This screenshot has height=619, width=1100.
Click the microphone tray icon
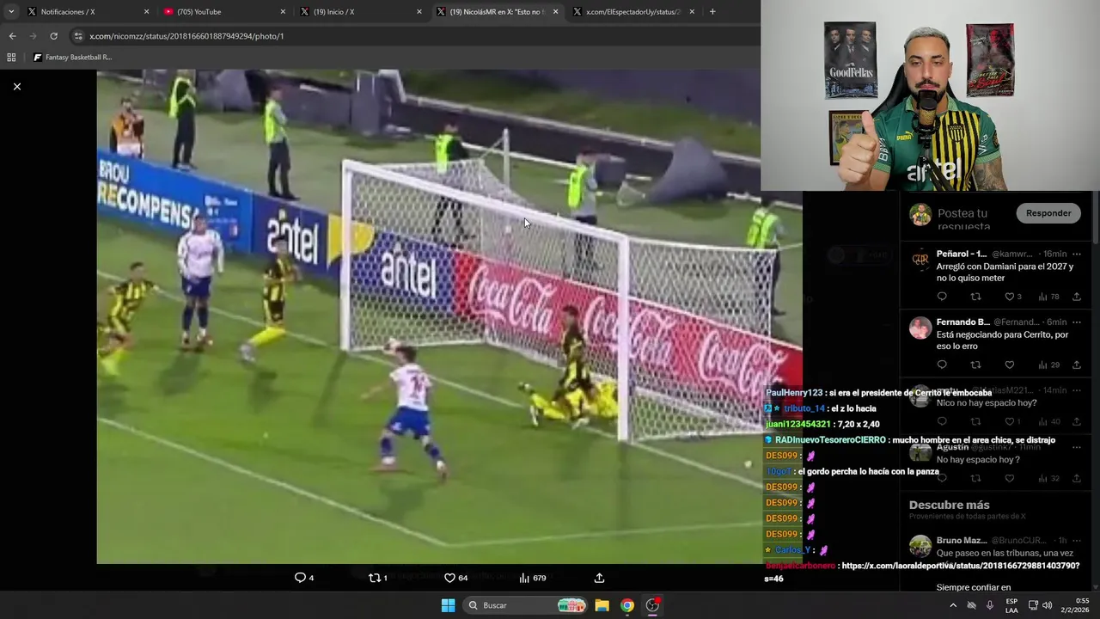click(x=990, y=605)
